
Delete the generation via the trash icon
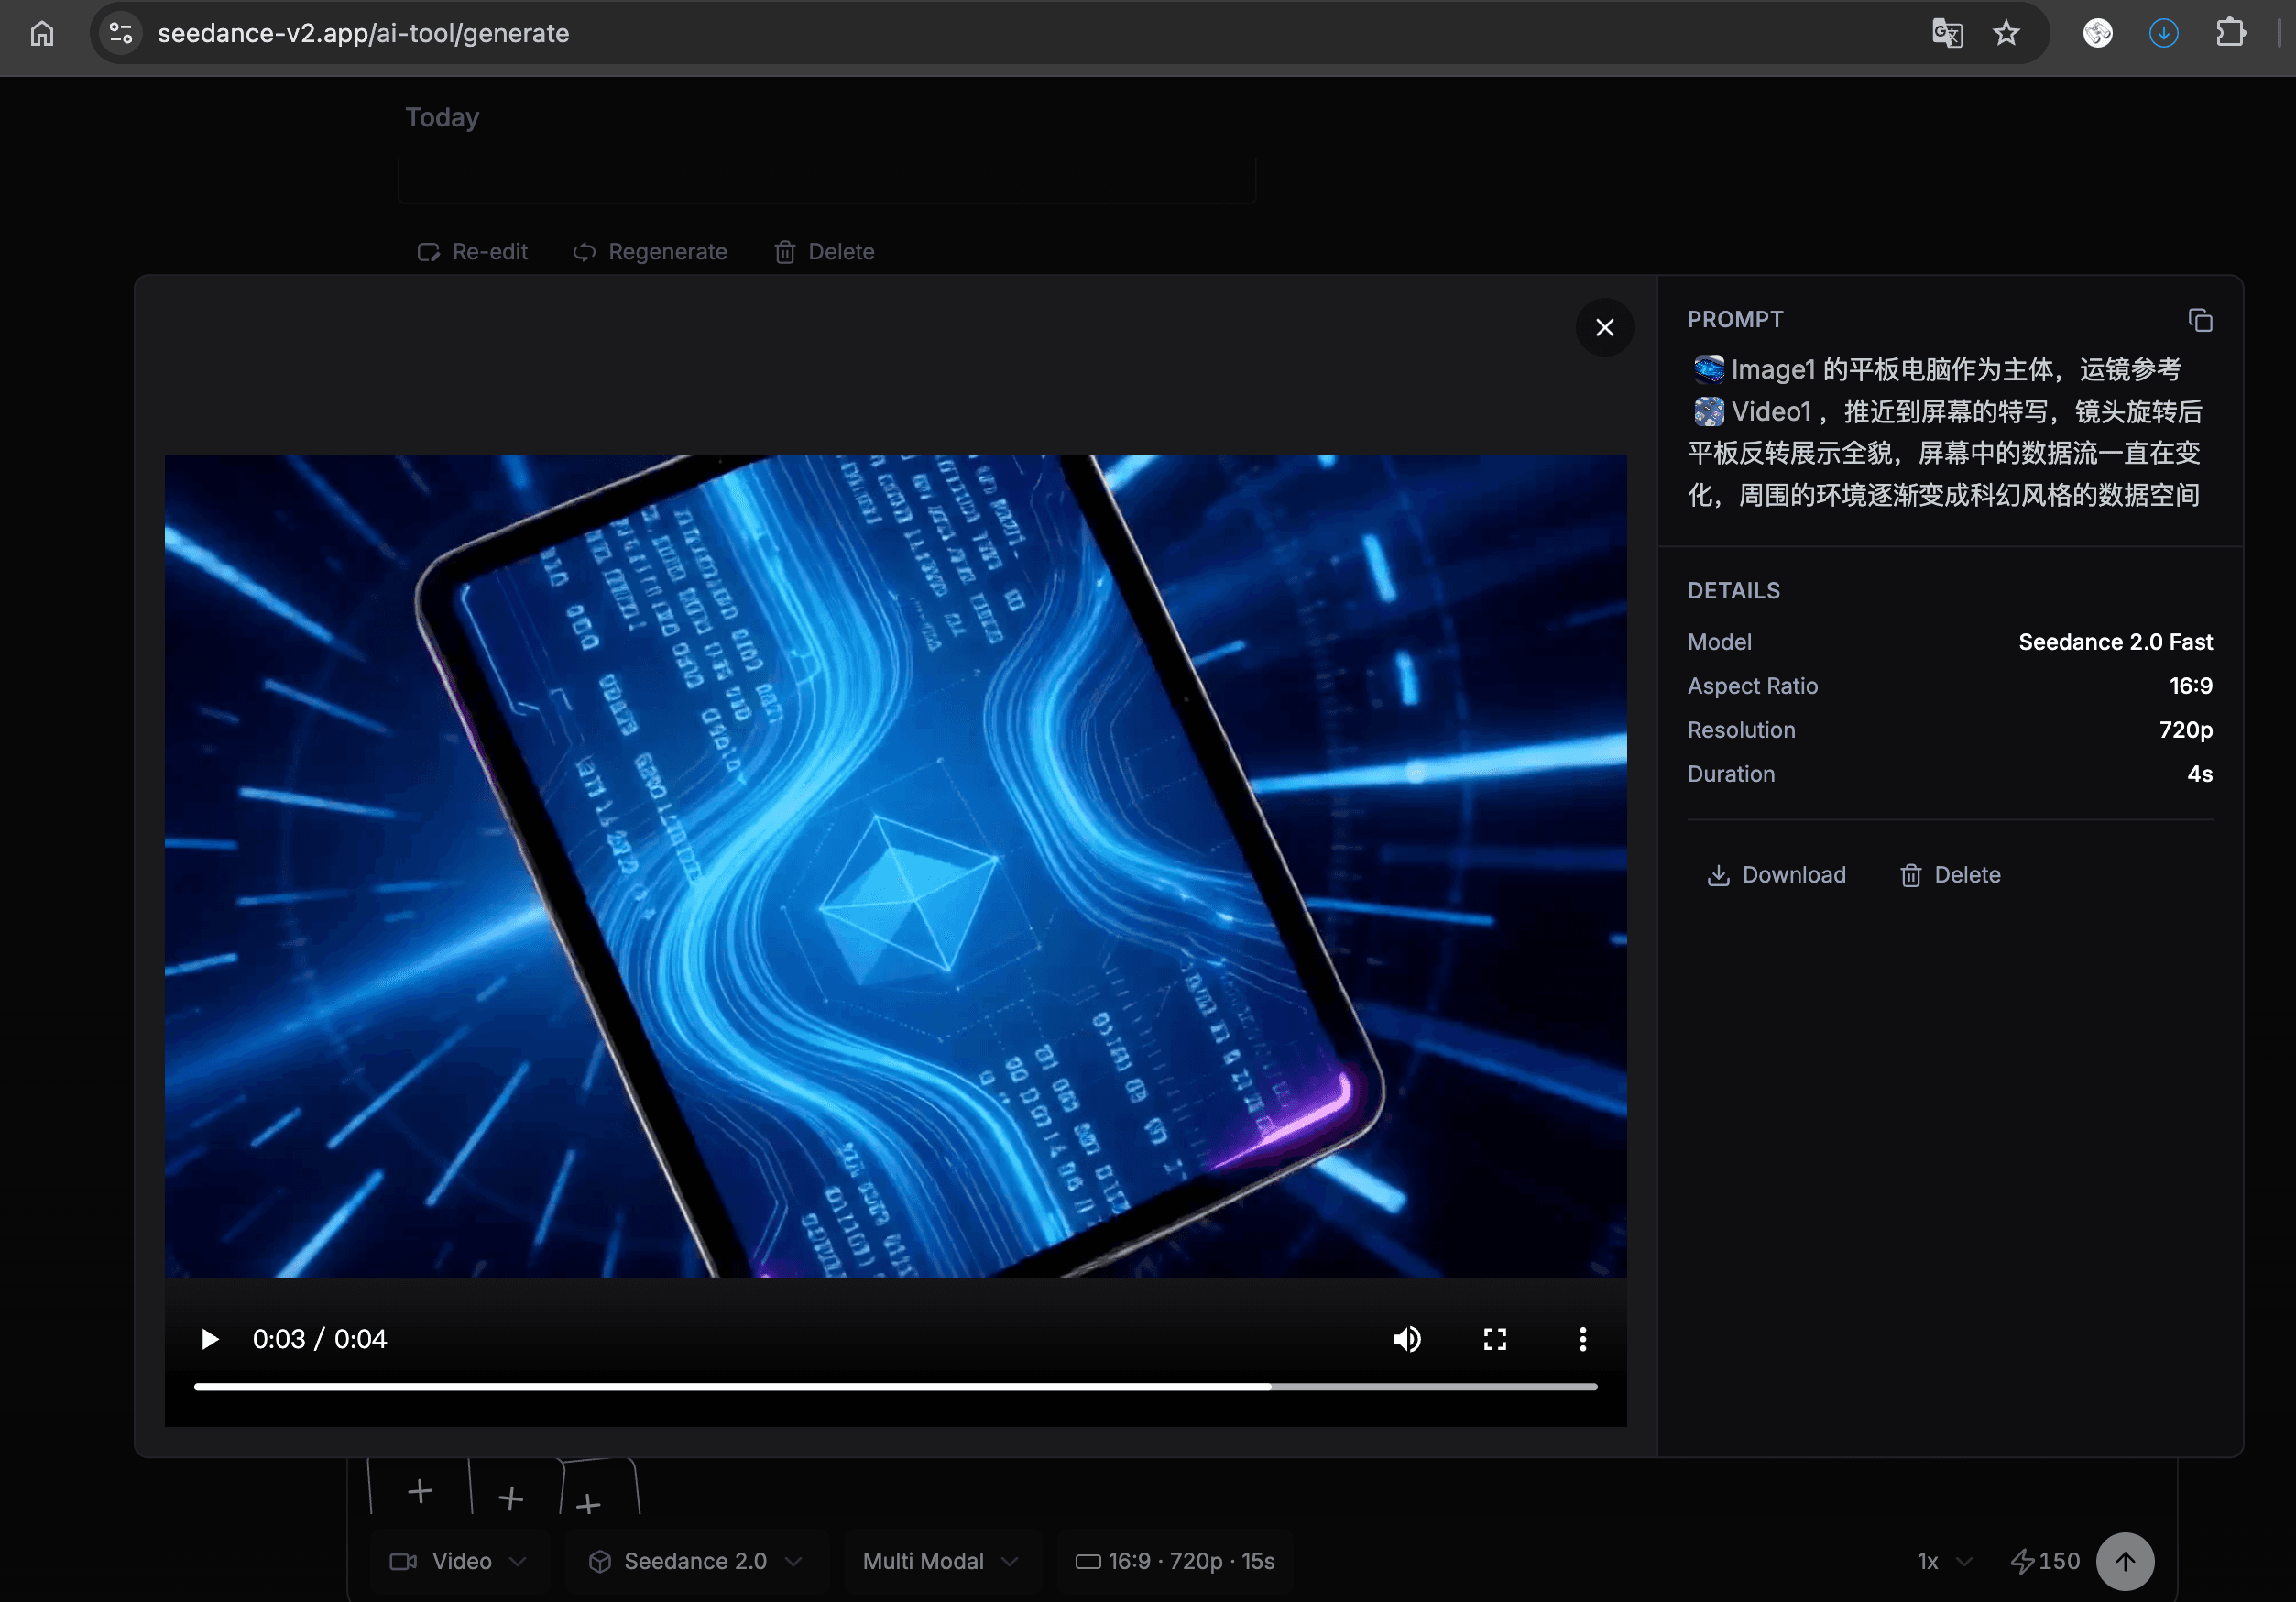(x=786, y=252)
